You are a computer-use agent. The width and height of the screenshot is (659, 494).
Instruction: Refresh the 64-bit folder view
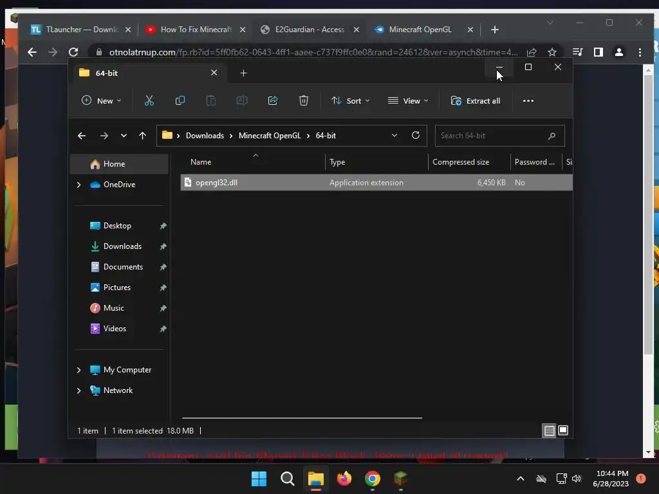coord(416,135)
